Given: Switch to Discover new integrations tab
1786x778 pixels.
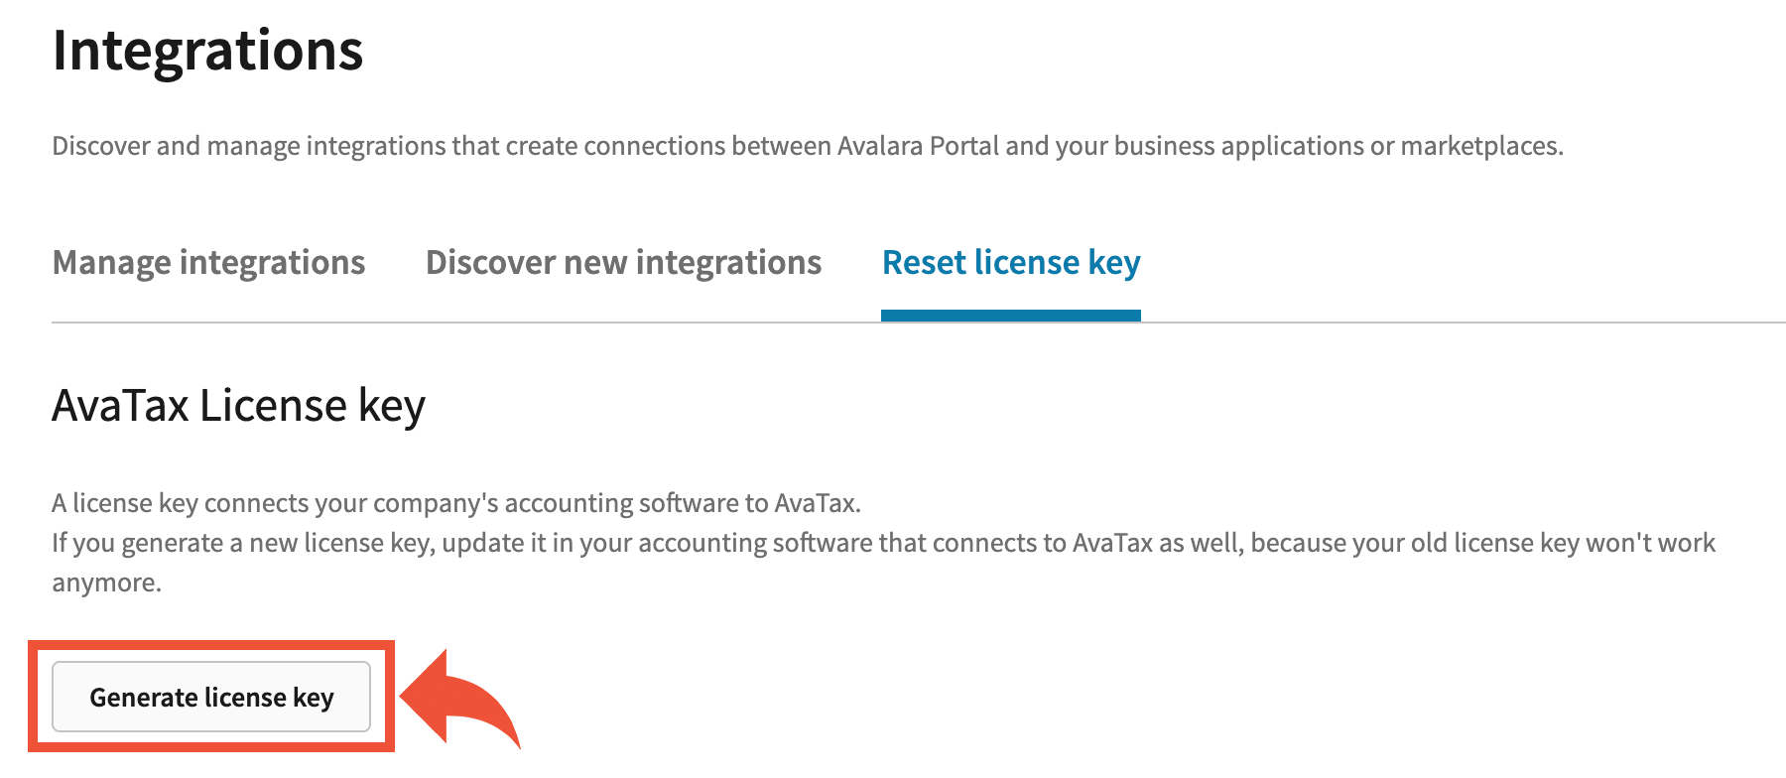Looking at the screenshot, I should click(623, 263).
